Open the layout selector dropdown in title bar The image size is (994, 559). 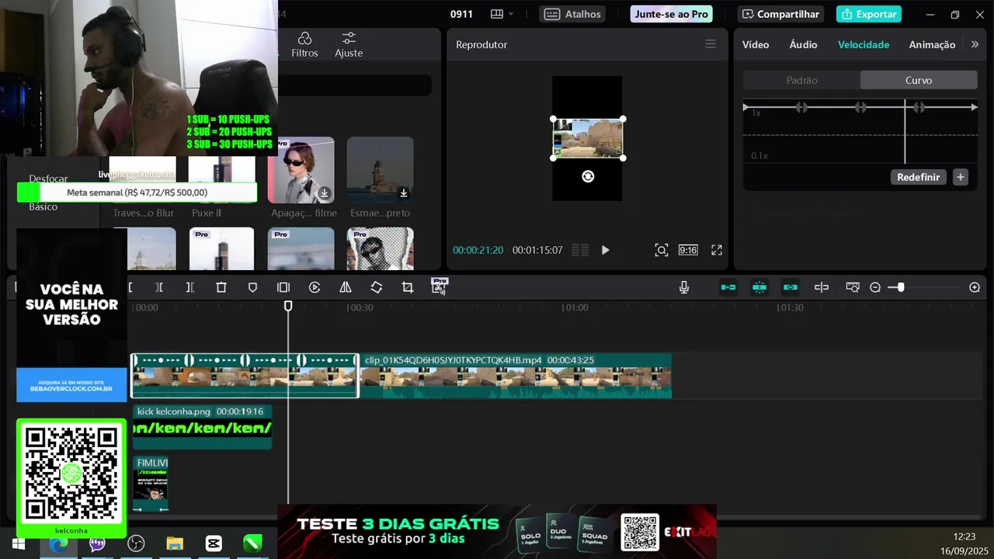pyautogui.click(x=502, y=14)
